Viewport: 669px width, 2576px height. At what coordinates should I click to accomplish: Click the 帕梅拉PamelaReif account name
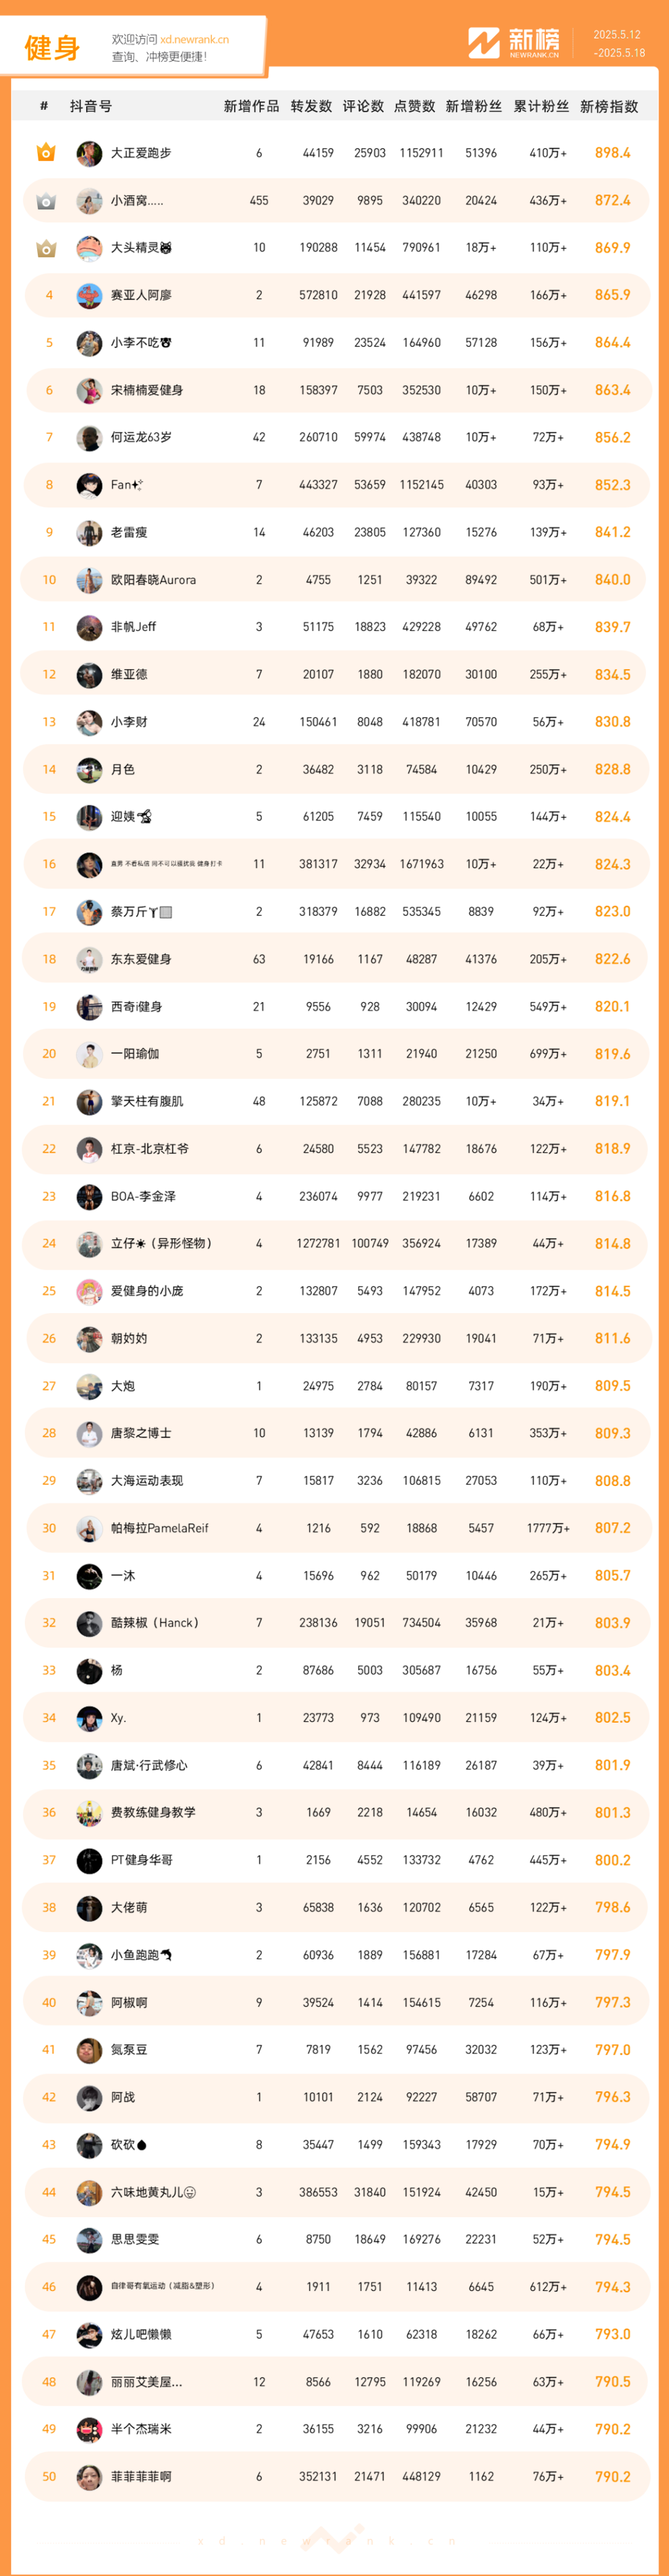160,1528
